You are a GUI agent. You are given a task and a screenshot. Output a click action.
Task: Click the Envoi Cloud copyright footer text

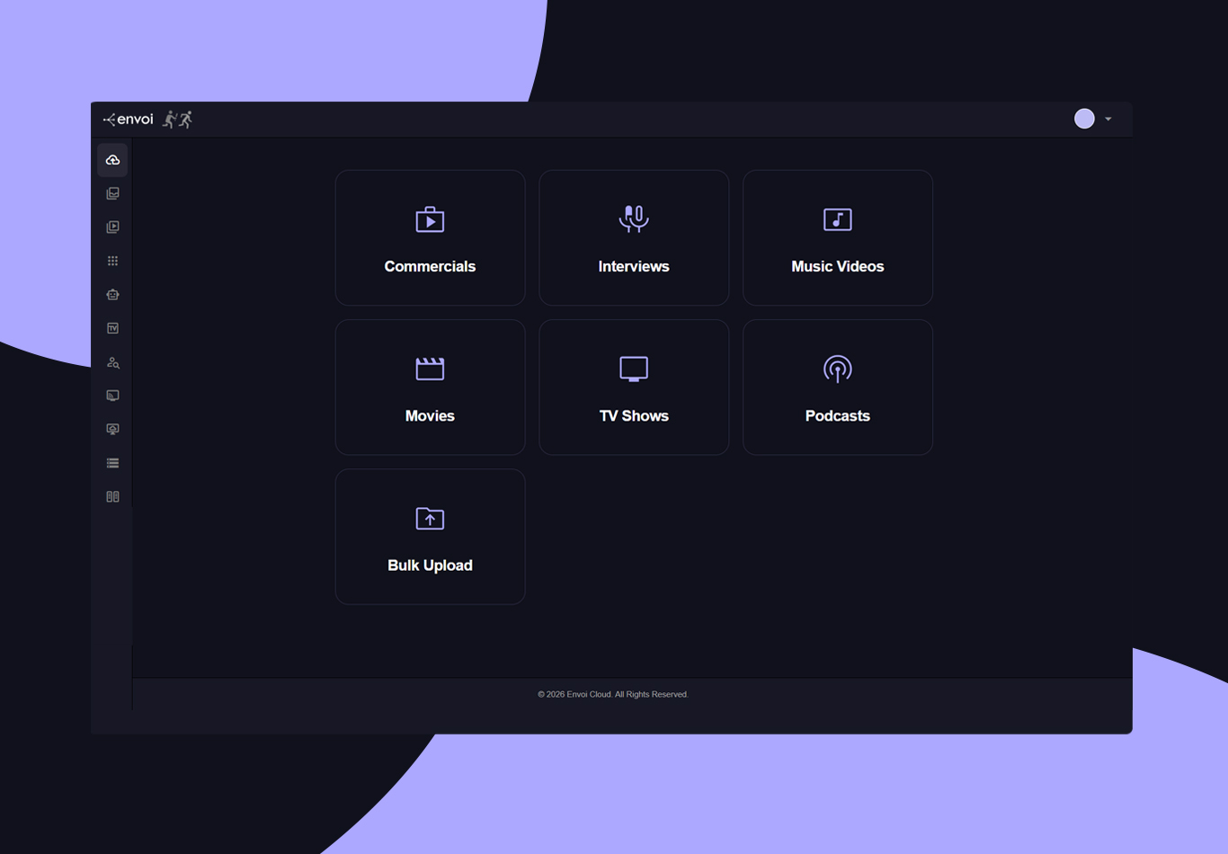613,694
